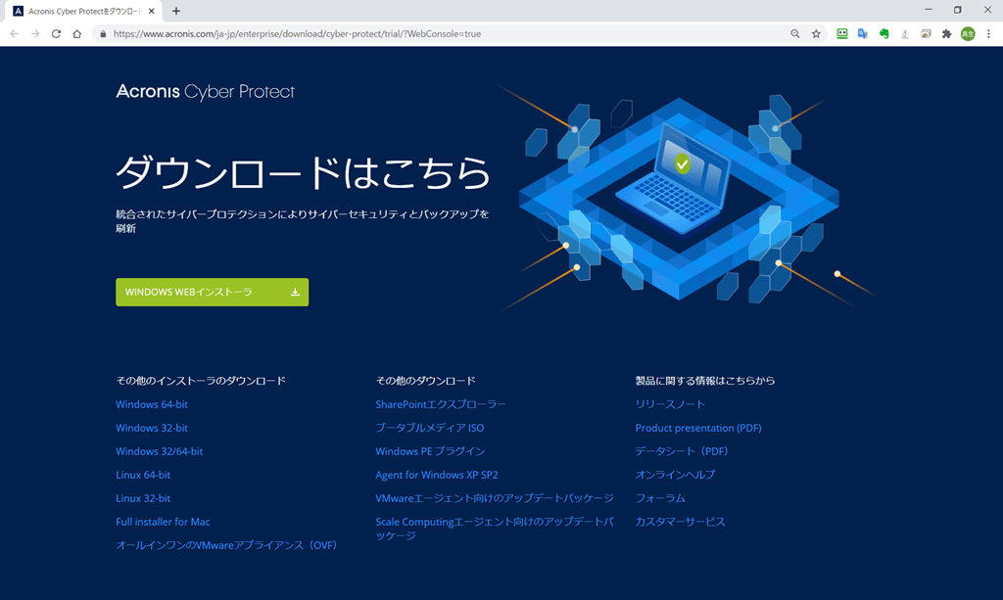Viewport: 1003px width, 600px height.
Task: Click the 統合されたサイバープロテクション subtitle text
Action: pyautogui.click(x=303, y=221)
